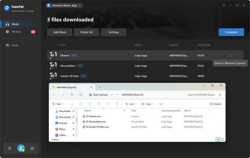
Task: Click the Explorer refresh icon
Action: (81, 95)
